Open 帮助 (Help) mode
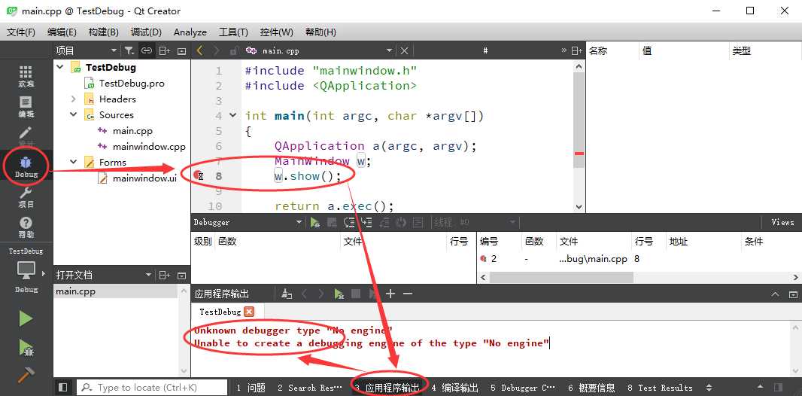Viewport: 802px width, 396px height. pyautogui.click(x=26, y=227)
